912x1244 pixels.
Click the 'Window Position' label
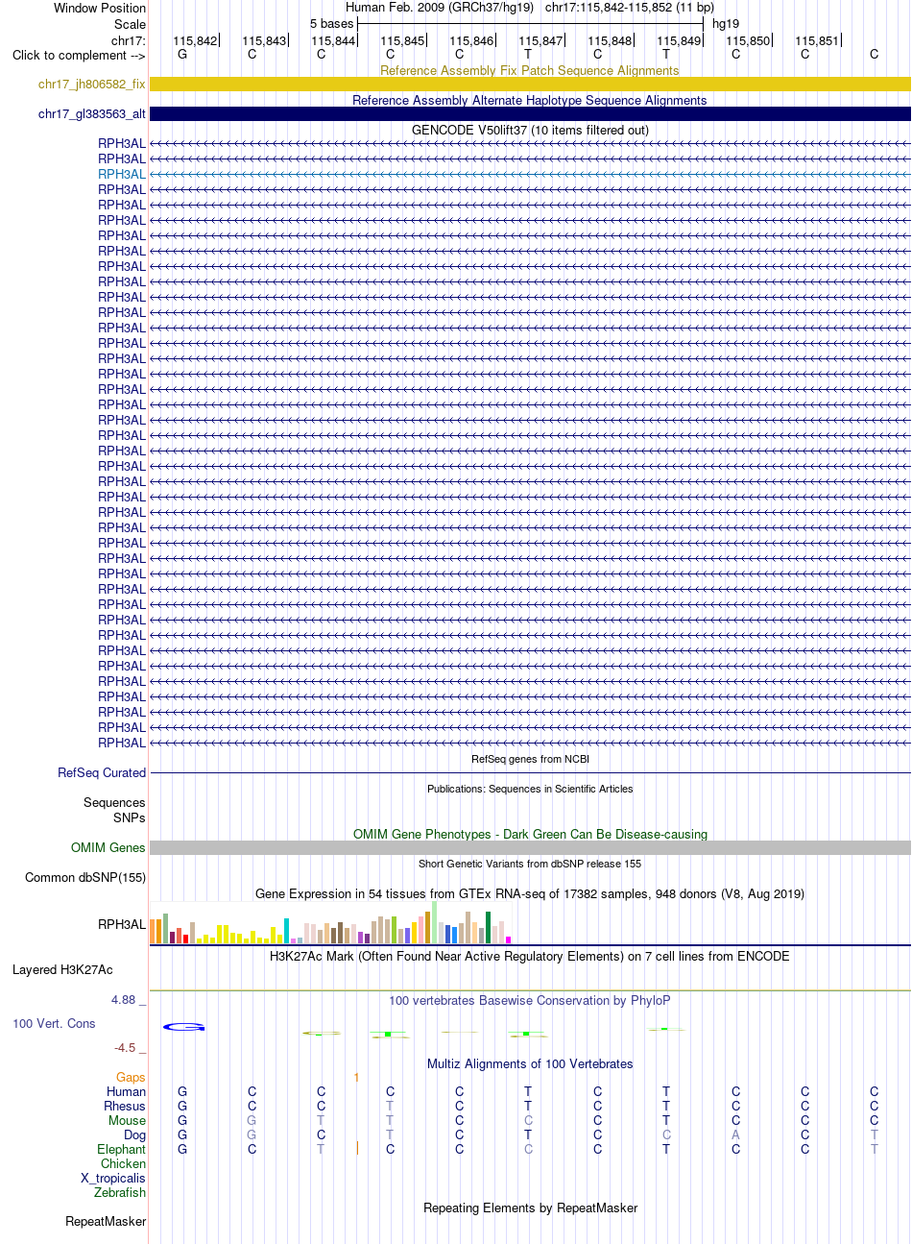click(x=100, y=8)
